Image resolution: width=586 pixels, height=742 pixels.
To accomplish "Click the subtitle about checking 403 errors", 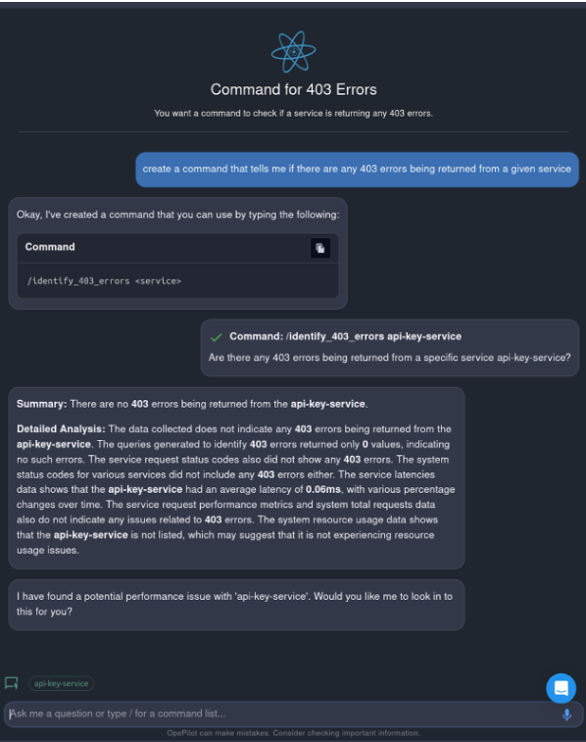I will coord(293,114).
